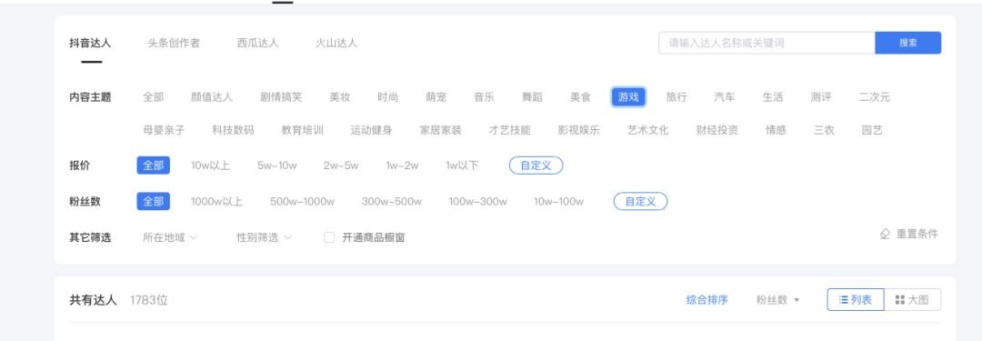Click 自定义 button in 报价 row
Viewport: 982px width, 341px height.
point(536,165)
